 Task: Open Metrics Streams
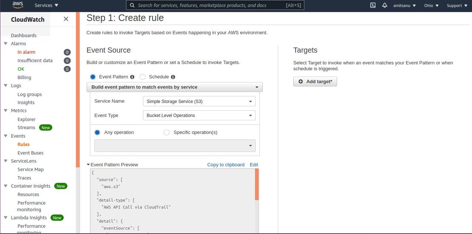(26, 128)
